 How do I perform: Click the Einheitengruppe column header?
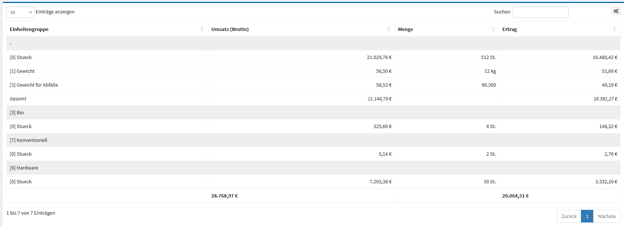29,29
